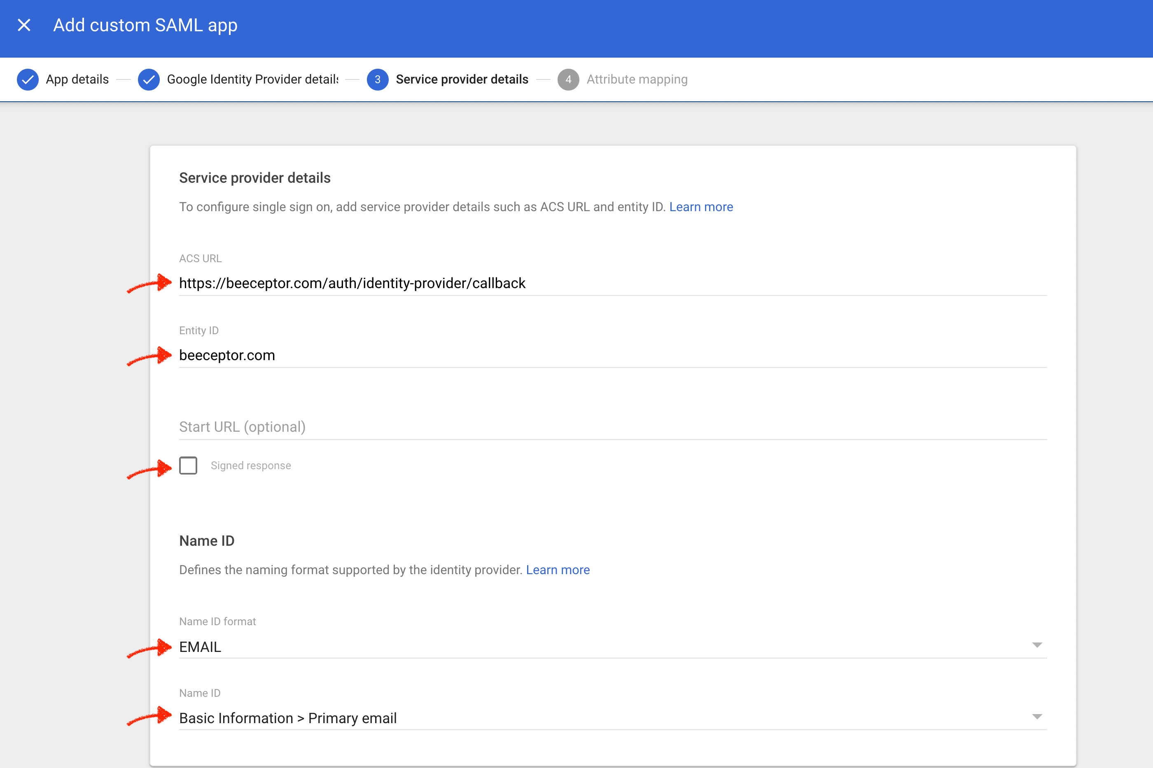The image size is (1153, 768).
Task: Click the Google Identity Provider details checkmark
Action: click(x=149, y=79)
